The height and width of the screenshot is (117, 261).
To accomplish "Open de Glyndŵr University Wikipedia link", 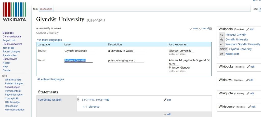I will (237, 40).
